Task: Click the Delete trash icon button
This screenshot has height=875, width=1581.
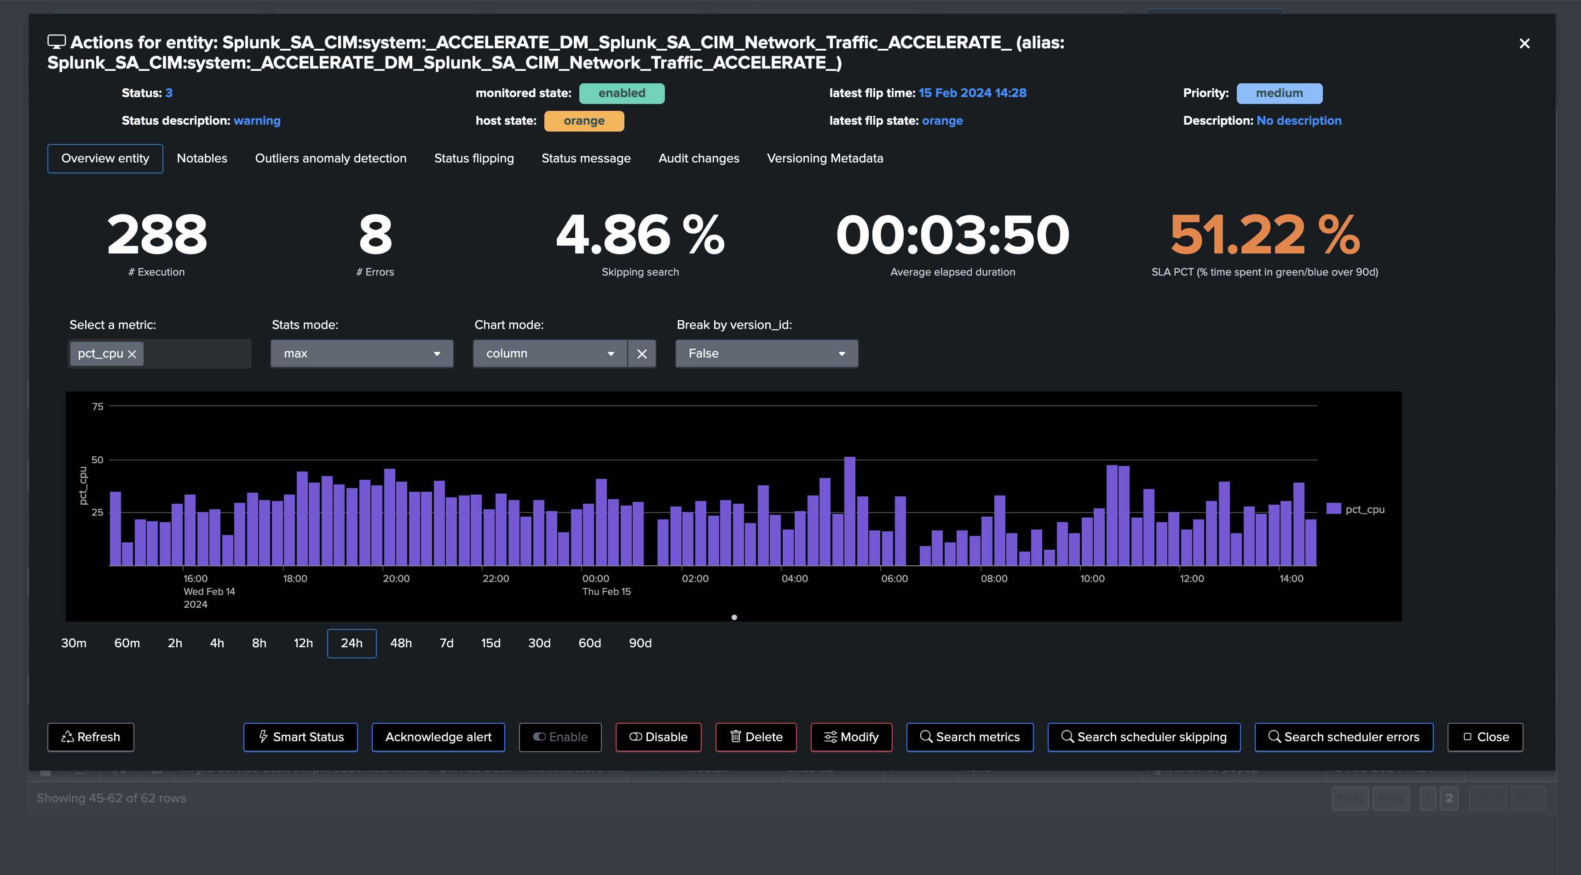Action: point(735,737)
